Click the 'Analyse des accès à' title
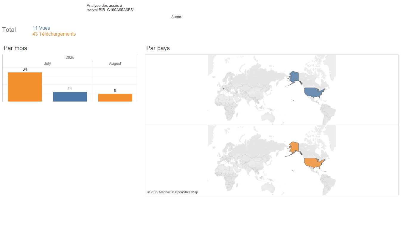The image size is (407, 228). point(104,5)
